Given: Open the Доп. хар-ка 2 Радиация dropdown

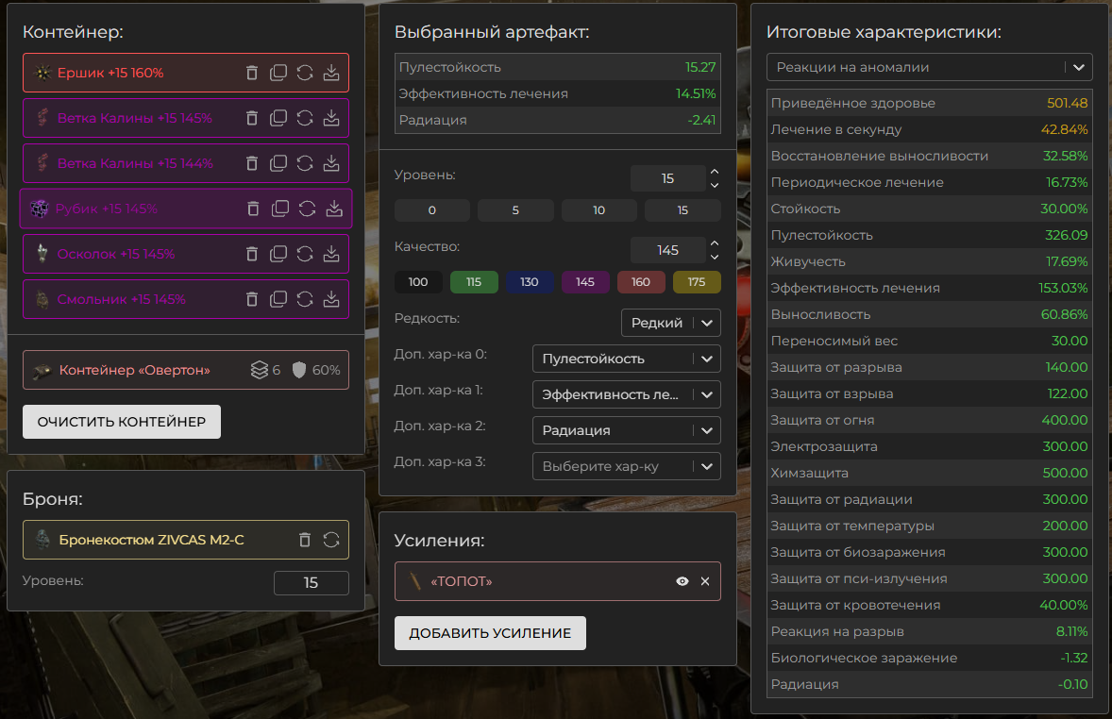Looking at the screenshot, I should point(626,430).
